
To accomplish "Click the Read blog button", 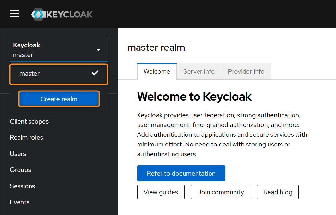I will click(278, 192).
